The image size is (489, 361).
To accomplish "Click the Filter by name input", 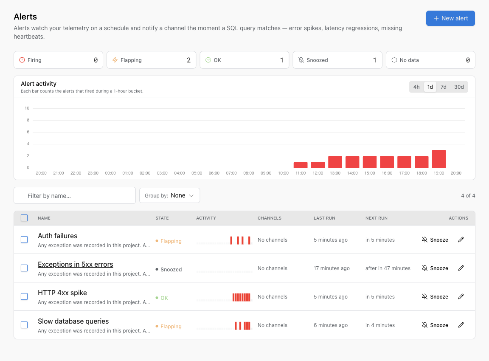I will [x=75, y=196].
